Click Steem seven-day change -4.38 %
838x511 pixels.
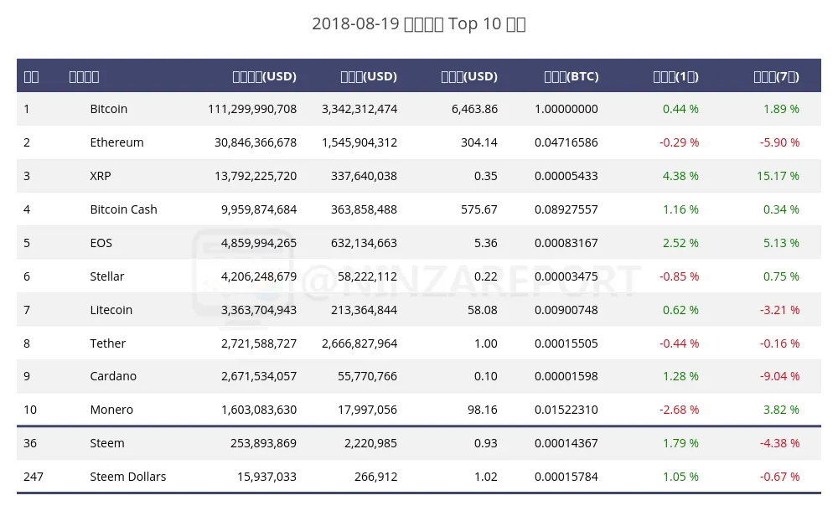[x=779, y=444]
